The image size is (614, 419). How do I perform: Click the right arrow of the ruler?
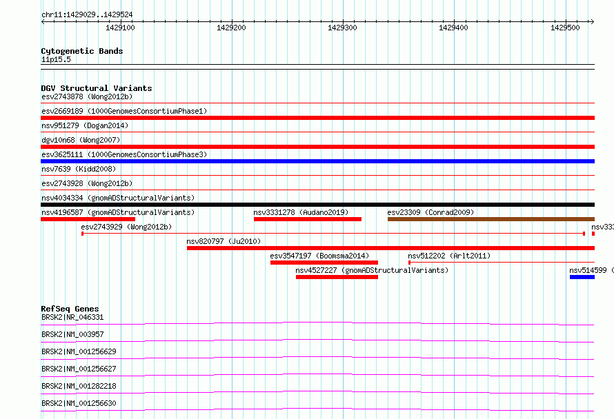[x=592, y=21]
